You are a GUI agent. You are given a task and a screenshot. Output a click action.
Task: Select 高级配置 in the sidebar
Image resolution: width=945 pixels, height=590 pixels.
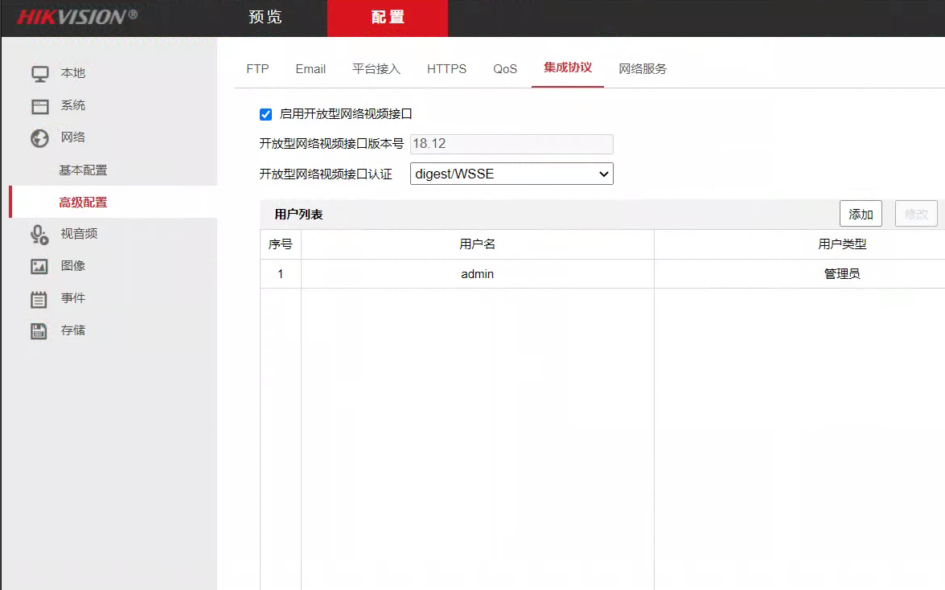pos(83,203)
